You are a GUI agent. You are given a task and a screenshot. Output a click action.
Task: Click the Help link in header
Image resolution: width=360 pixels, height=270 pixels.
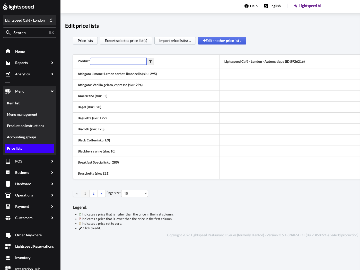point(251,6)
